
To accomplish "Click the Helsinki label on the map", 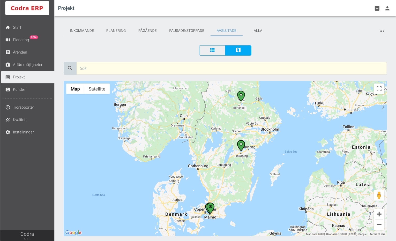I will pyautogui.click(x=350, y=110).
